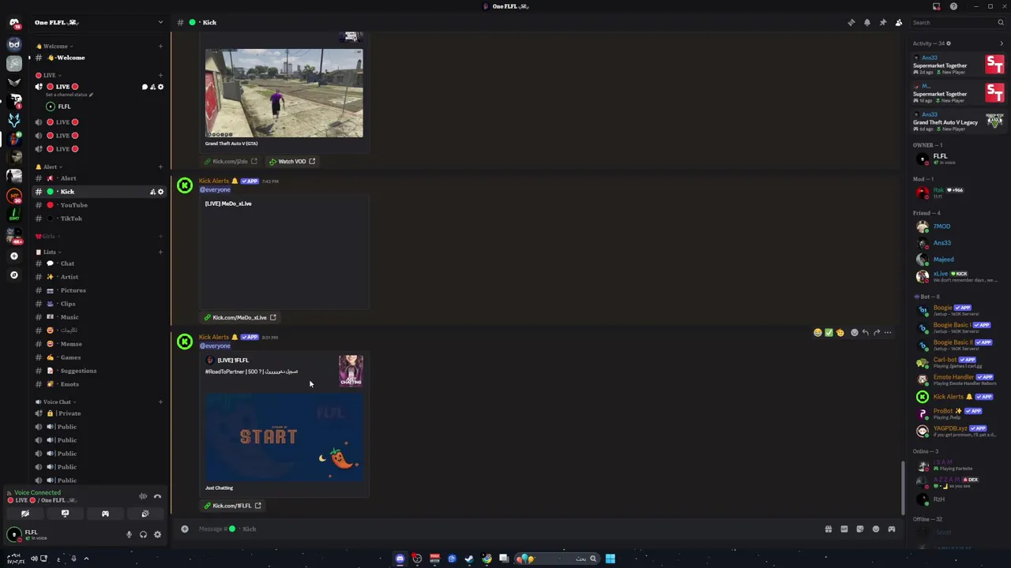This screenshot has width=1011, height=568.
Task: Reply to the hovered Kick Alerts message
Action: pyautogui.click(x=865, y=333)
